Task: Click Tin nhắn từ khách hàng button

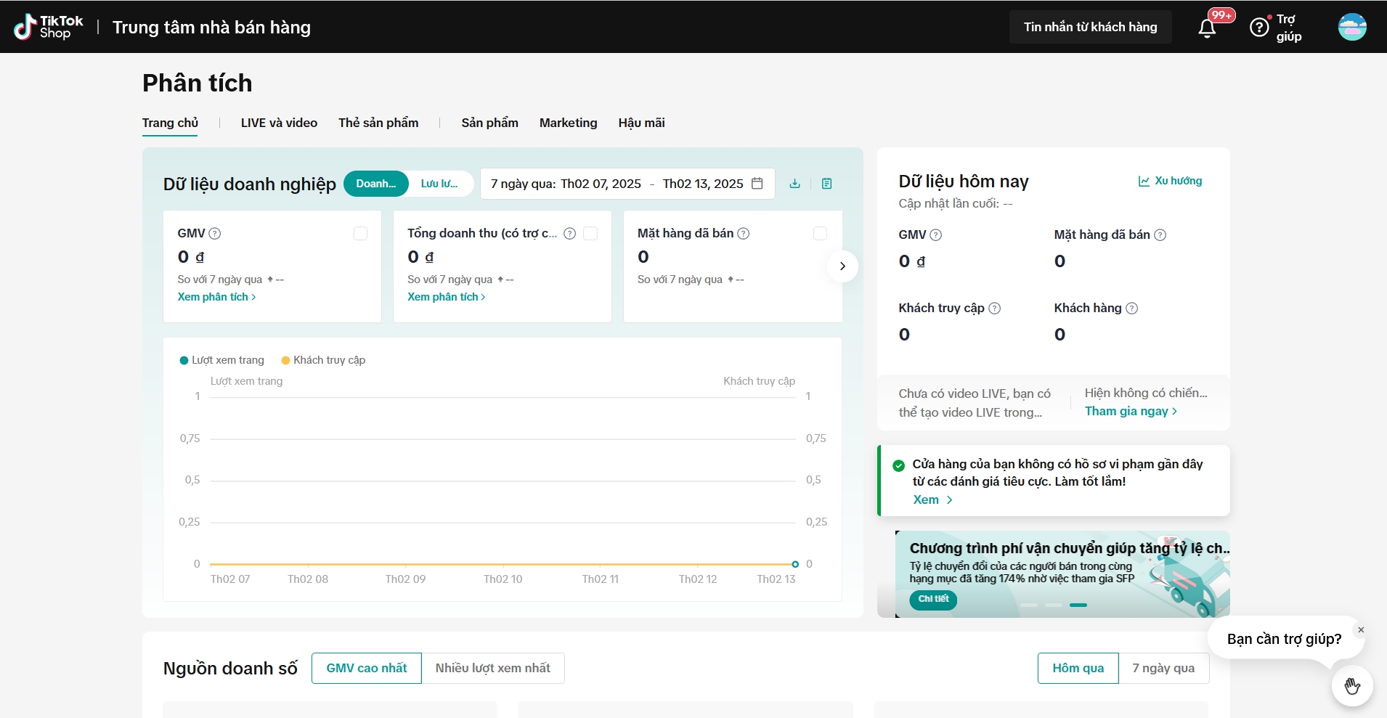Action: (x=1090, y=27)
